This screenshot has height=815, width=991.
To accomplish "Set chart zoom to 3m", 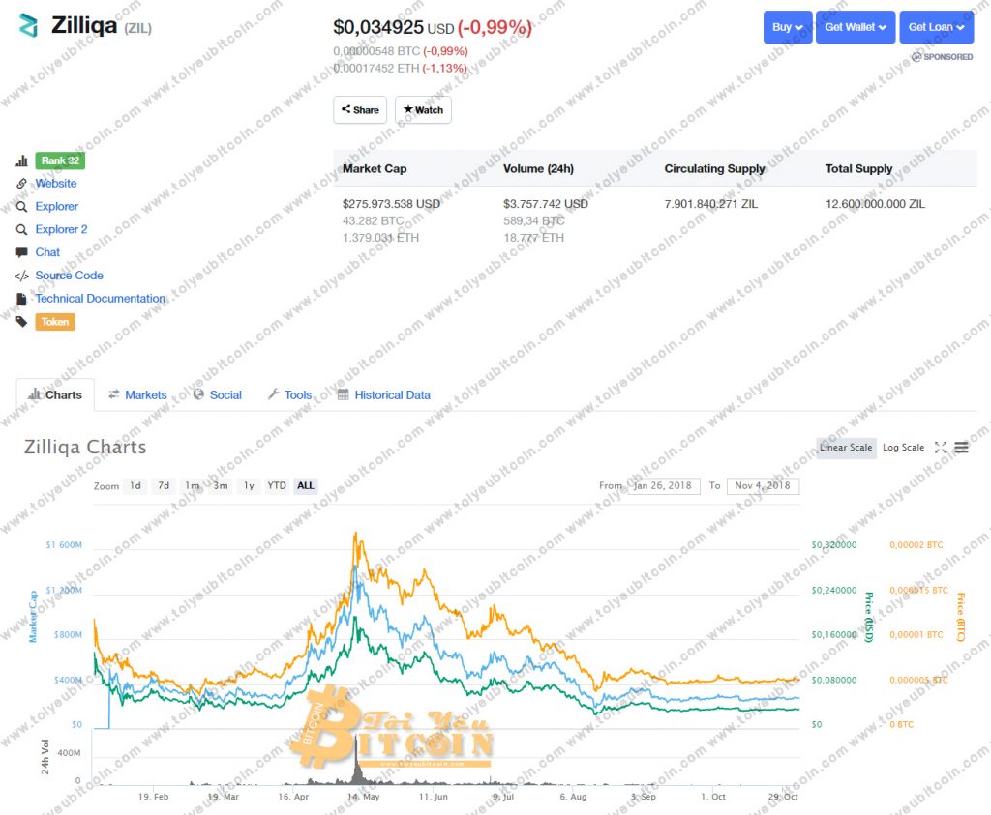I will pos(221,486).
